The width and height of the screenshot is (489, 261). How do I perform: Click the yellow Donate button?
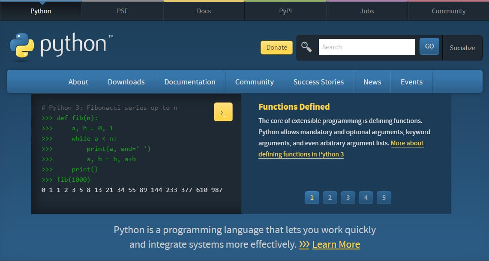pos(276,48)
